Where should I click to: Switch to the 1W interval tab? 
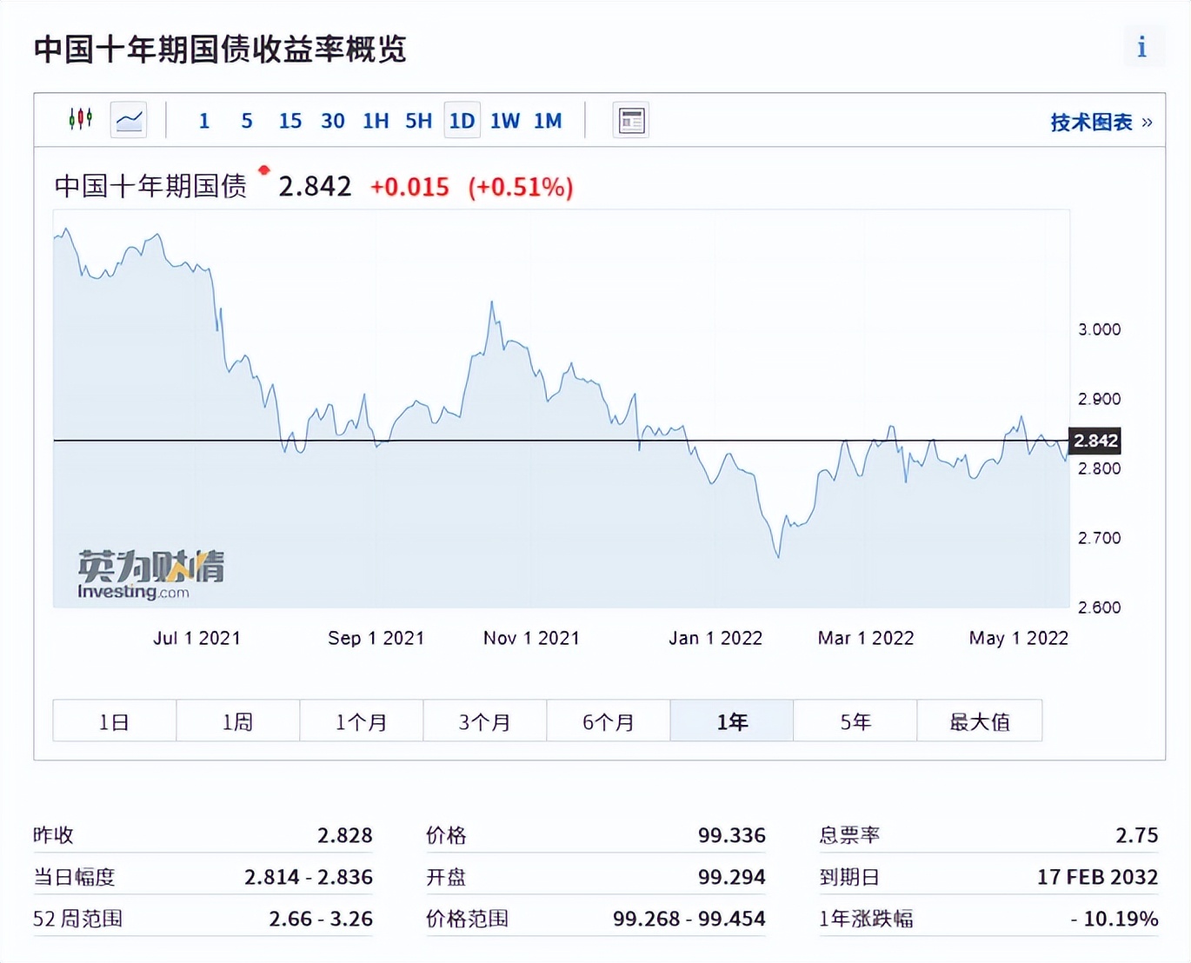pyautogui.click(x=504, y=120)
